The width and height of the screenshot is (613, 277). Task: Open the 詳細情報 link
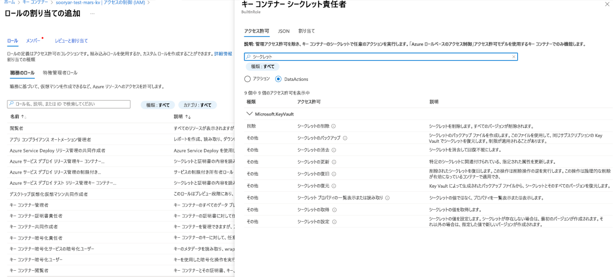(223, 53)
